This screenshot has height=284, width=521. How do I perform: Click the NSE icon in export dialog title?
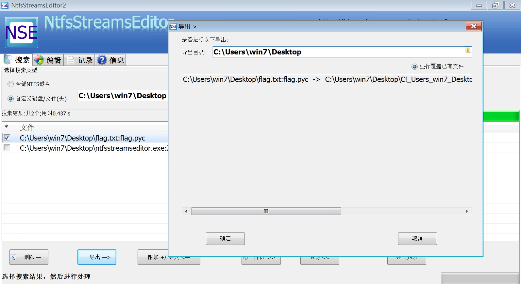pyautogui.click(x=173, y=26)
